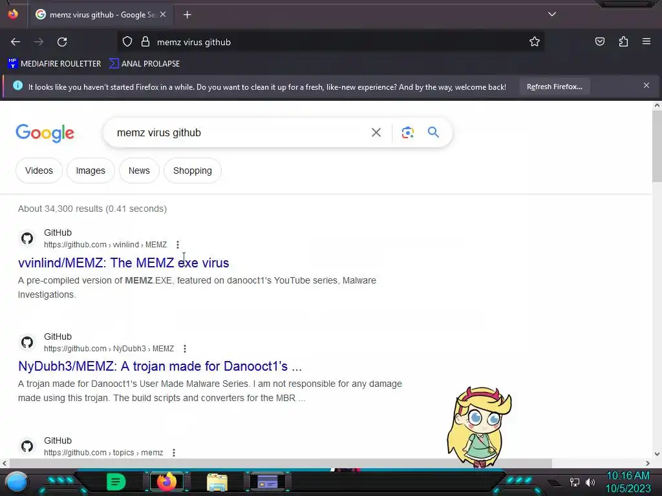Open options for topics memz result
Image resolution: width=662 pixels, height=496 pixels.
[173, 453]
